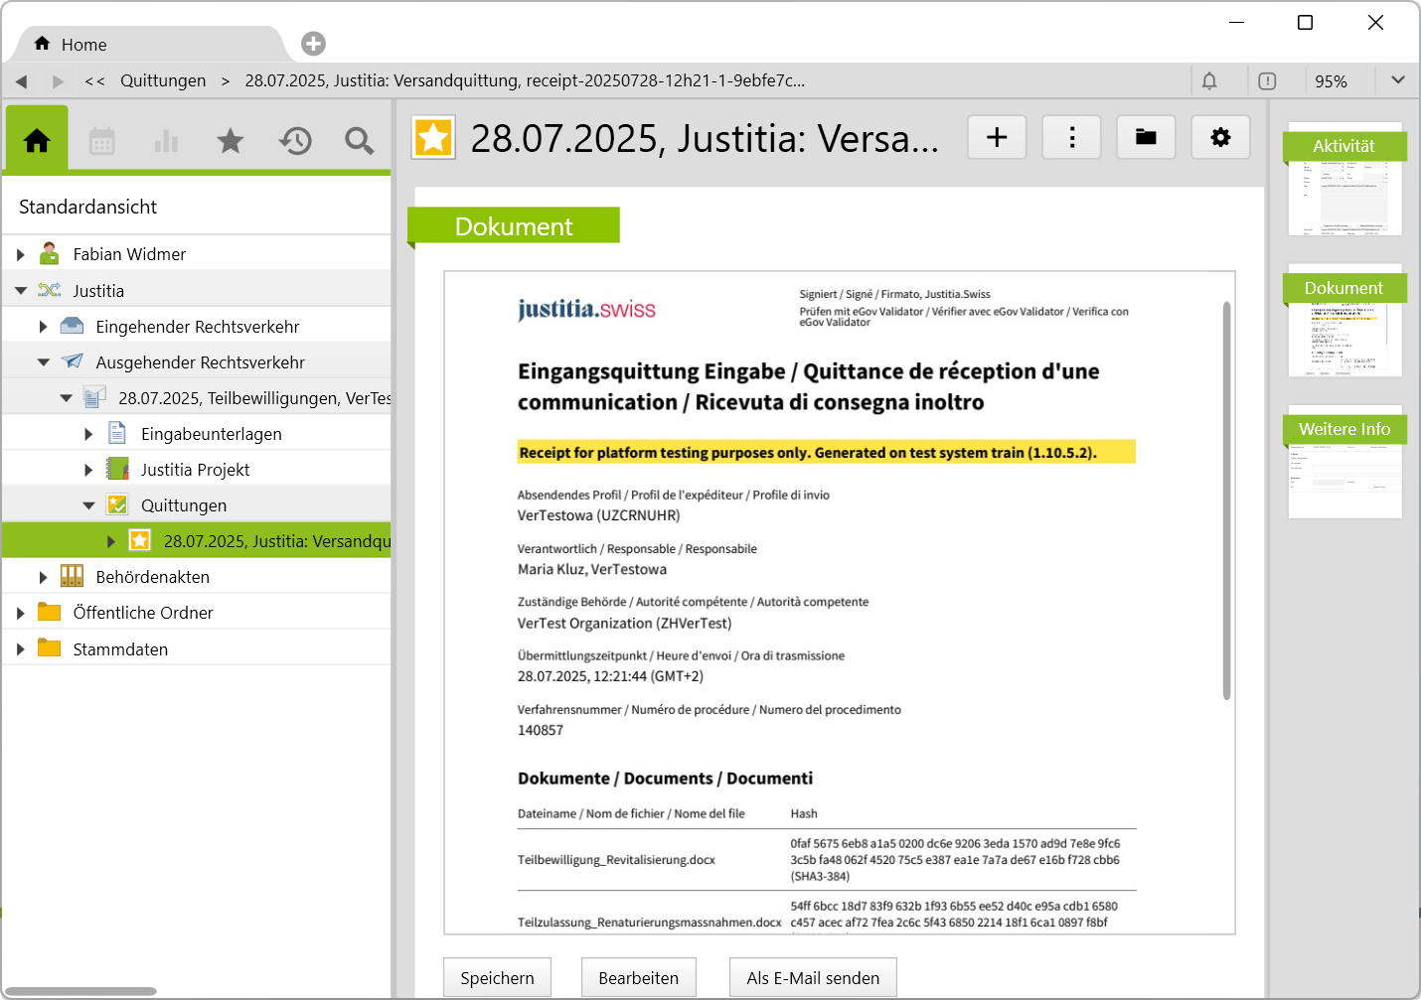This screenshot has width=1421, height=1000.
Task: Click the plus Add button in header
Action: [997, 137]
